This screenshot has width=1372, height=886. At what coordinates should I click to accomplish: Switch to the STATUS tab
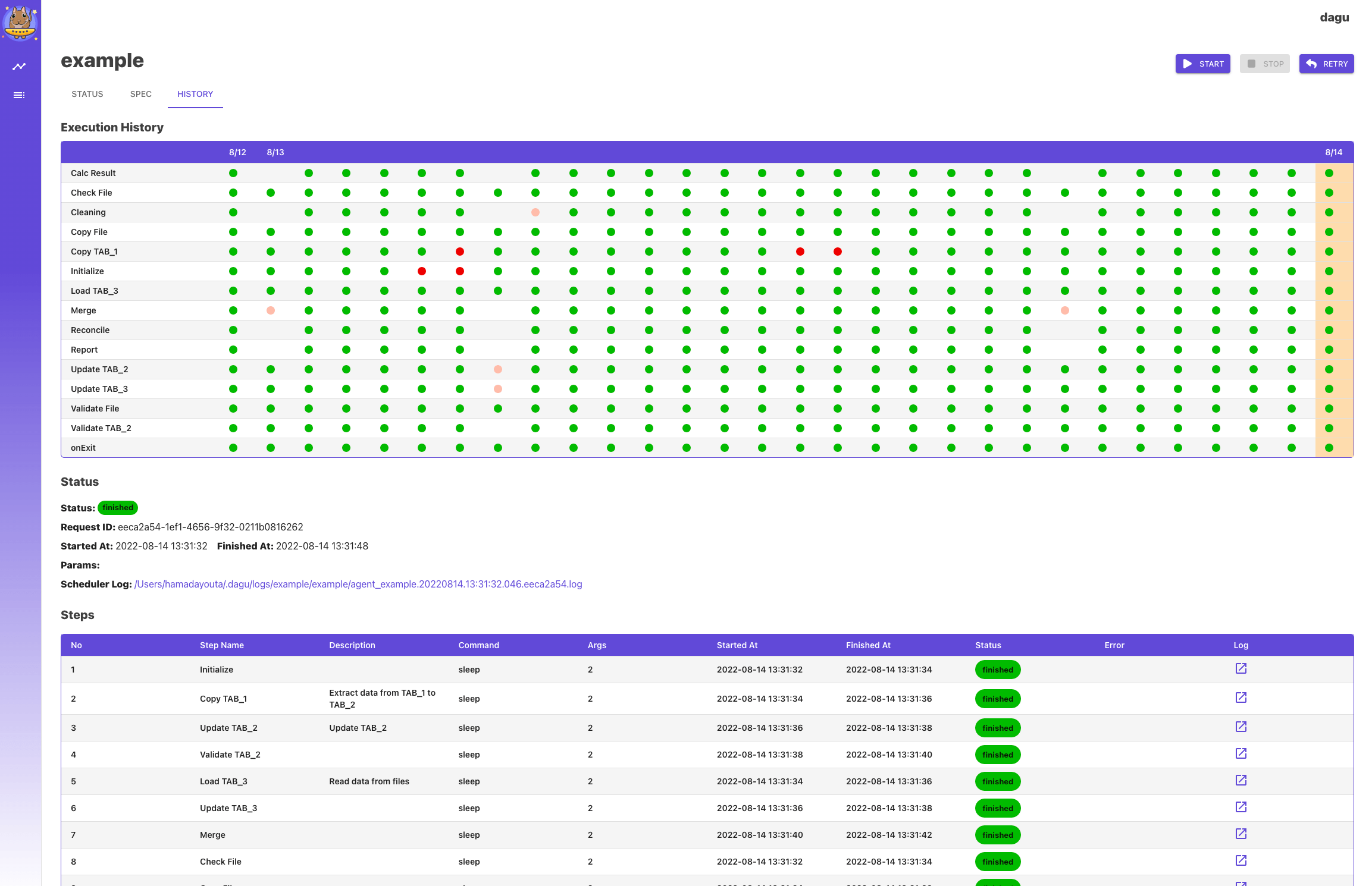click(x=87, y=94)
